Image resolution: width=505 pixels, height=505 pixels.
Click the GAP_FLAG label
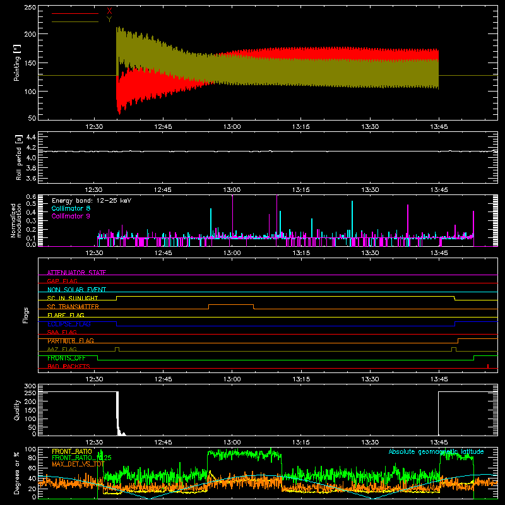tap(62, 281)
